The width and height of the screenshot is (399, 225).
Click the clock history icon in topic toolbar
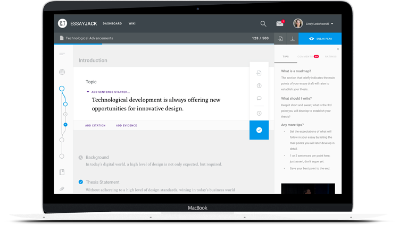point(259,113)
